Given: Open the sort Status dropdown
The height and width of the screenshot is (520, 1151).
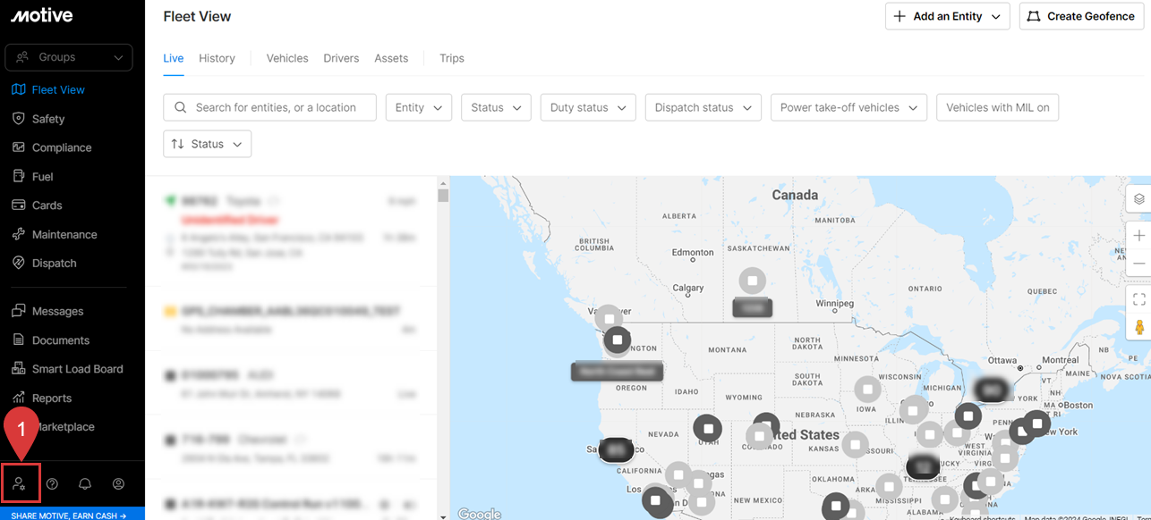Looking at the screenshot, I should point(207,144).
